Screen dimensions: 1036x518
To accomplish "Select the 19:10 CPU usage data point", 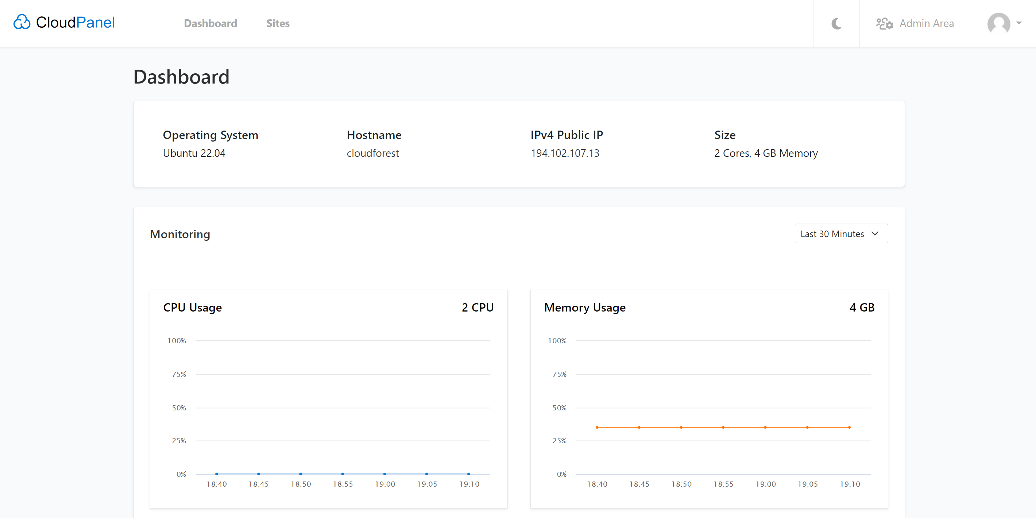I will tap(468, 473).
